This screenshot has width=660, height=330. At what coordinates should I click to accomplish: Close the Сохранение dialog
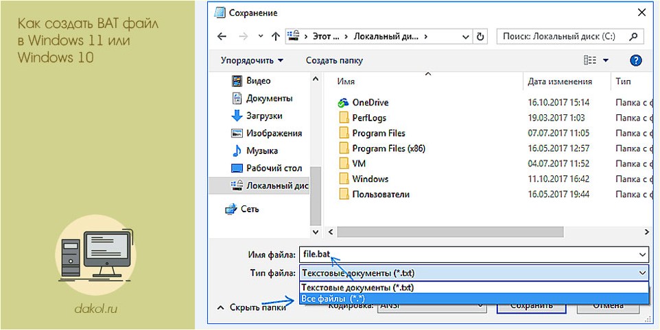(642, 12)
